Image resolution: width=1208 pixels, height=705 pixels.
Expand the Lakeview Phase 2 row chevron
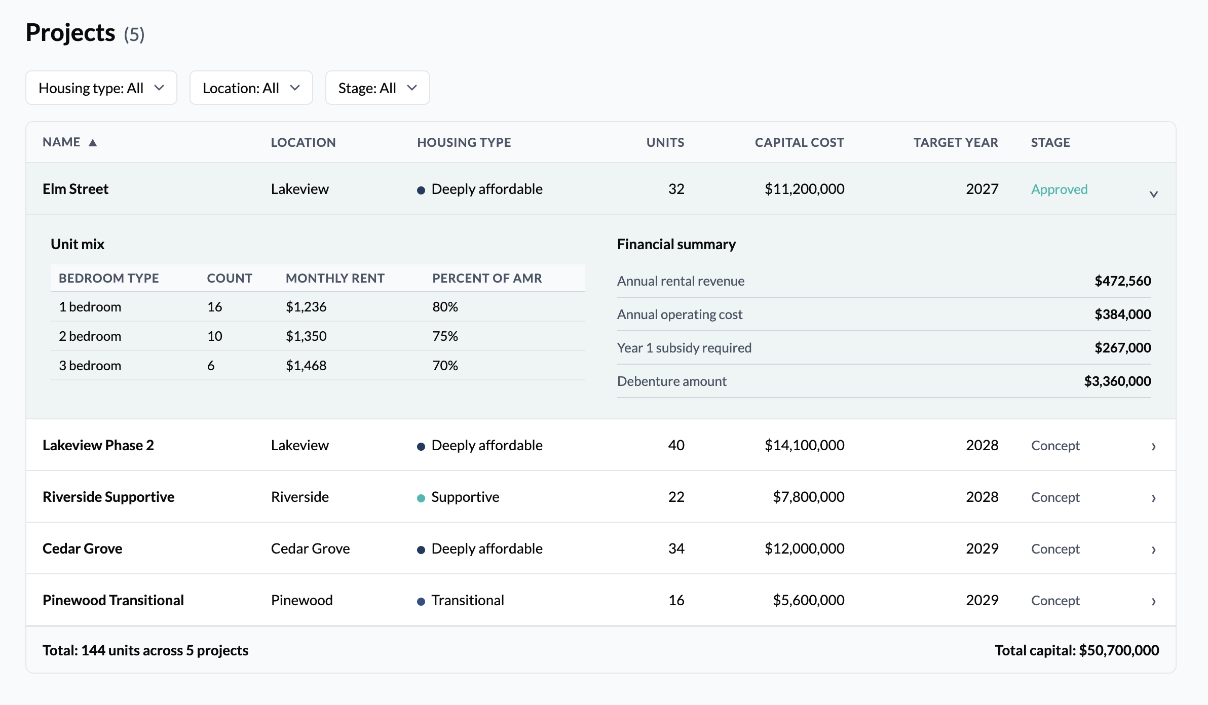tap(1153, 446)
